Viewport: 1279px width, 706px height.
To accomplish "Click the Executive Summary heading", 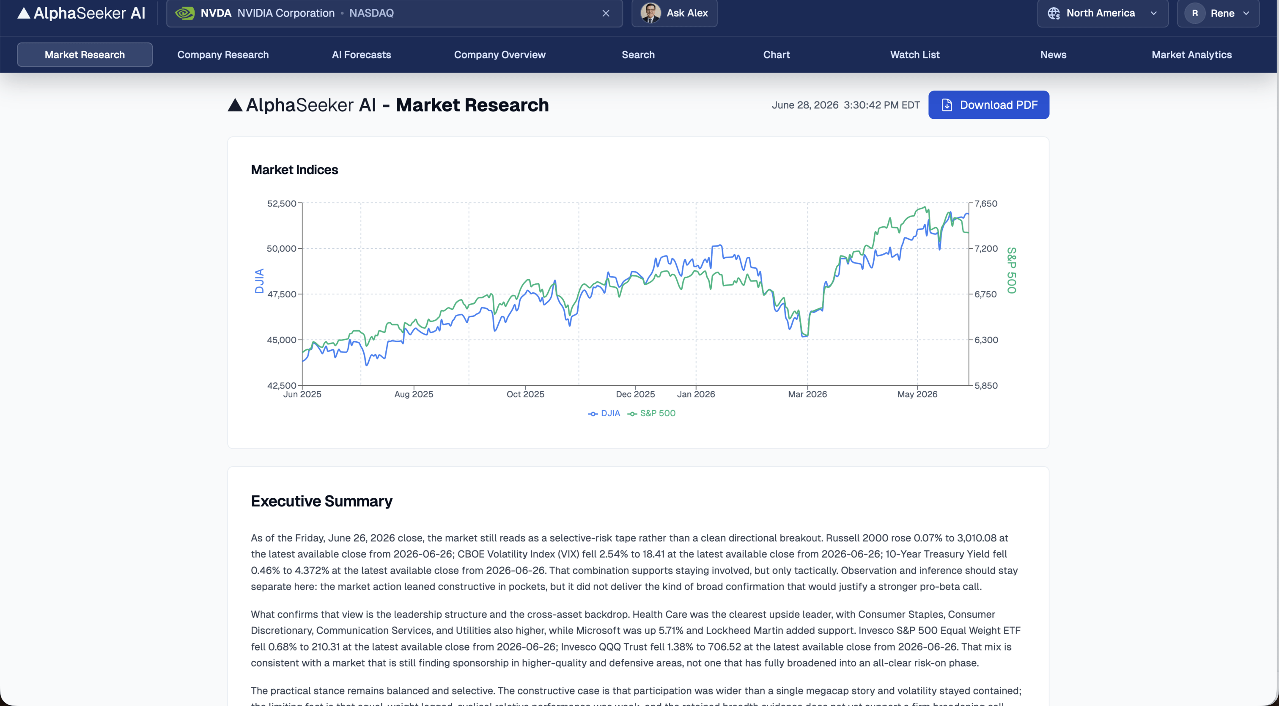I will tap(321, 501).
